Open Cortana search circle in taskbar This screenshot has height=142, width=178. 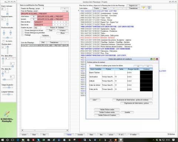point(7,140)
